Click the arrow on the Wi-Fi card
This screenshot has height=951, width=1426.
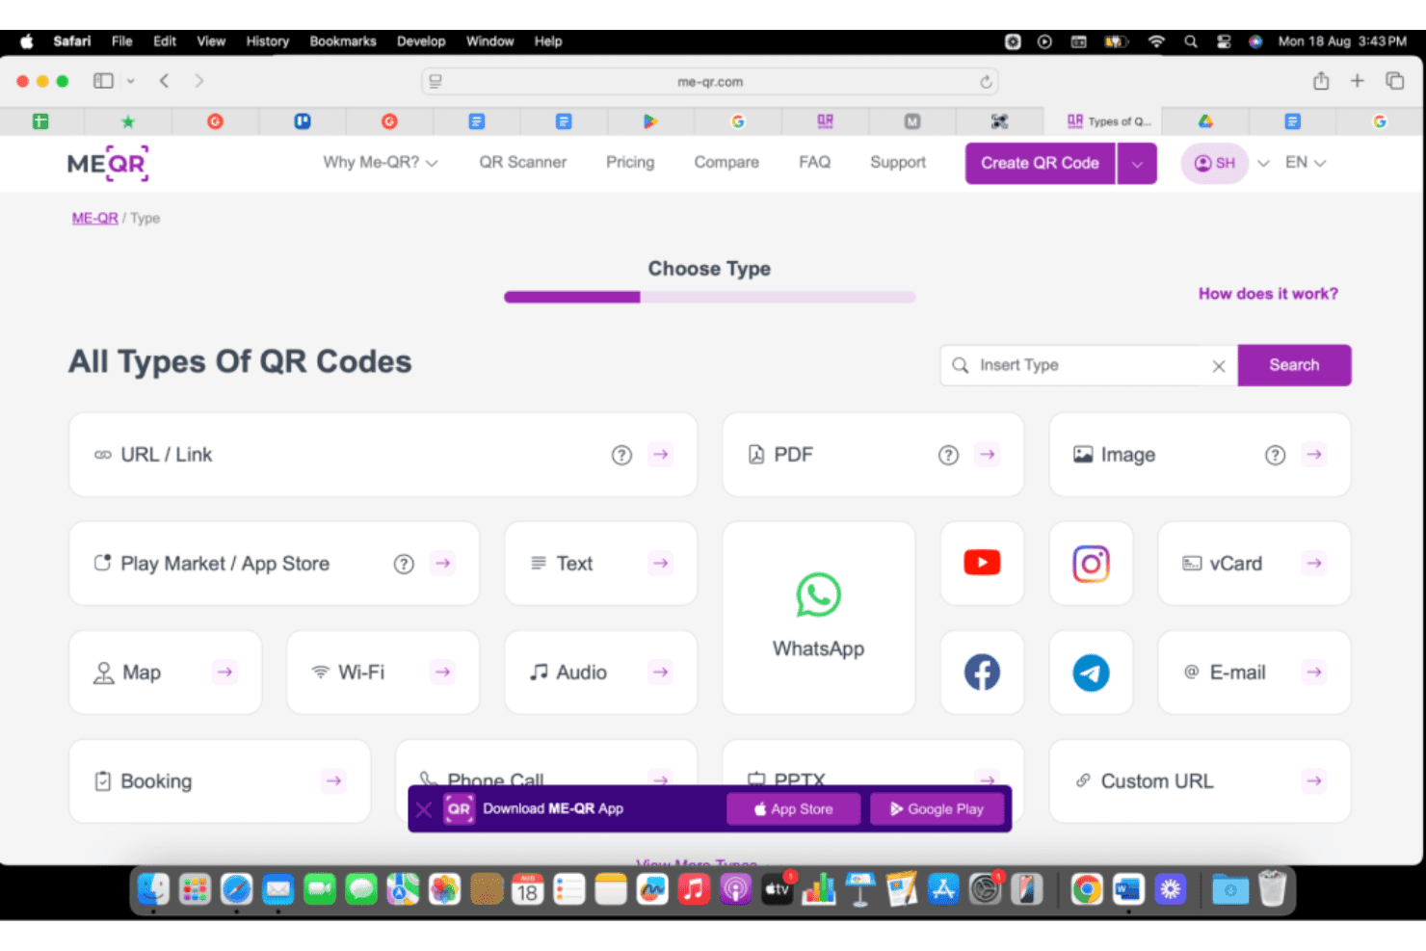[442, 672]
